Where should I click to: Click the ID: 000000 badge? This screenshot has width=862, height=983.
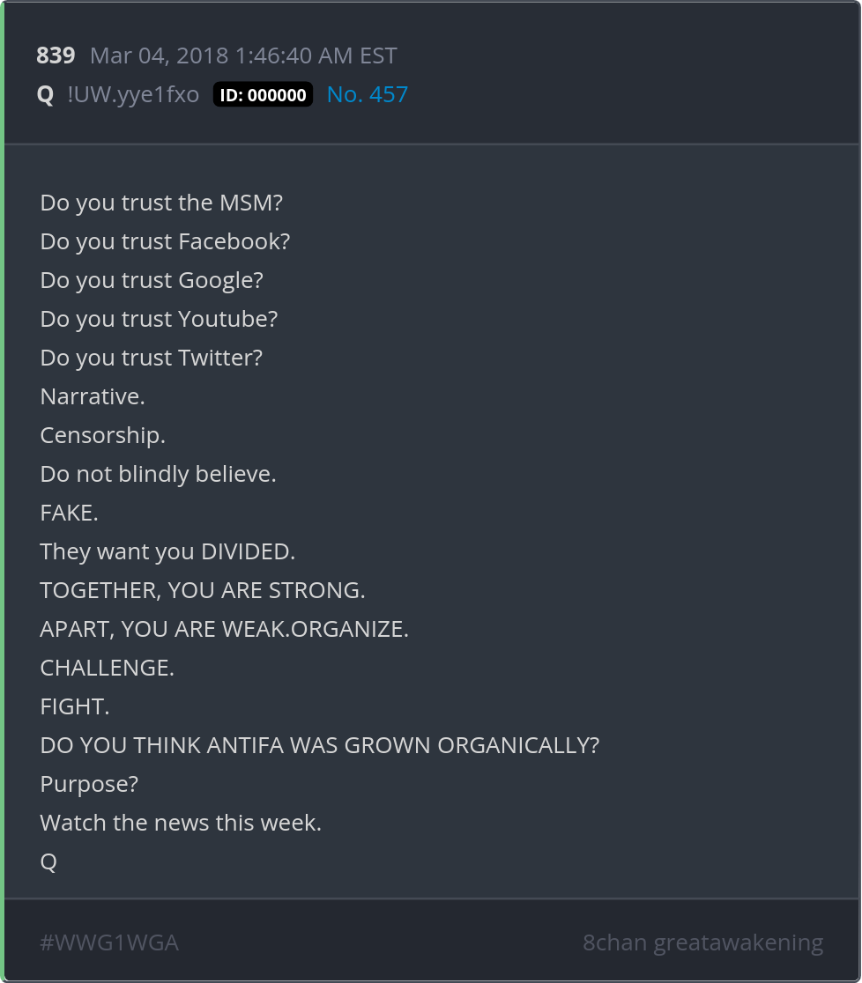263,95
